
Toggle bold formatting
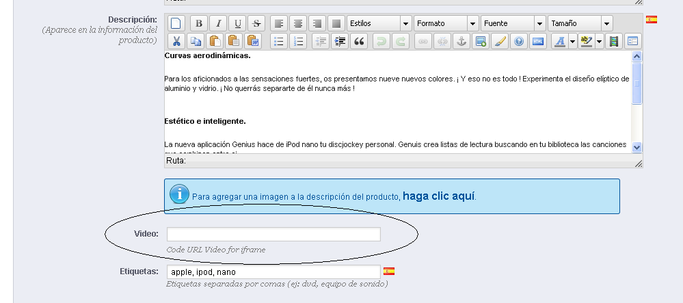tap(199, 23)
